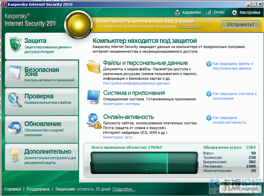
Task: Open the Защита tab
Action: click(x=42, y=46)
